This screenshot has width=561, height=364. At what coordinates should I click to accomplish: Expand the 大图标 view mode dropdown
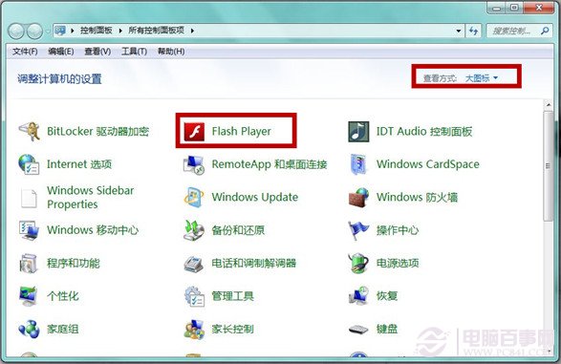point(482,78)
